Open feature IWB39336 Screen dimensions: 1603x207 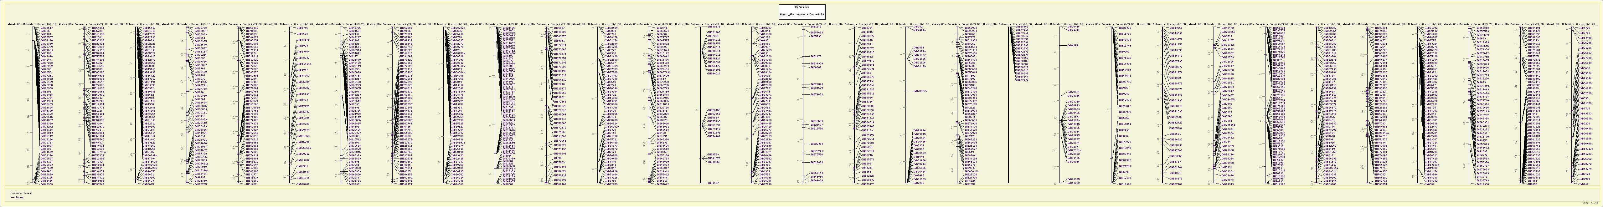click(x=714, y=27)
